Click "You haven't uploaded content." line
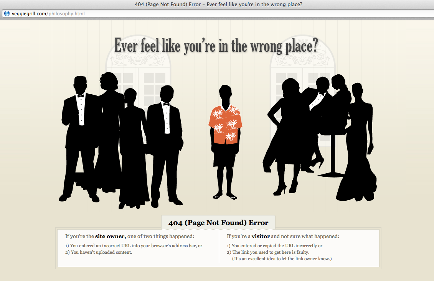The height and width of the screenshot is (281, 434). pos(101,252)
